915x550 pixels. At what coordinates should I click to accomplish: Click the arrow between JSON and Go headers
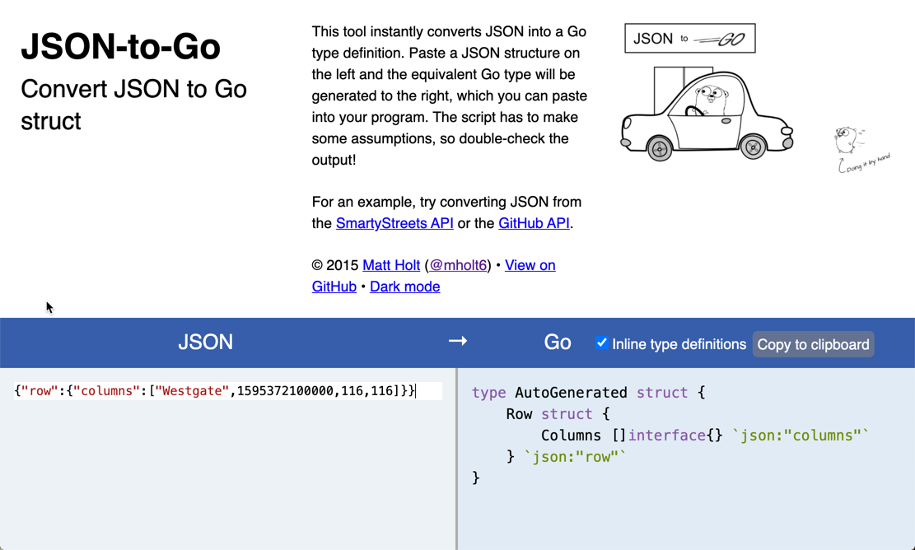[x=458, y=341]
